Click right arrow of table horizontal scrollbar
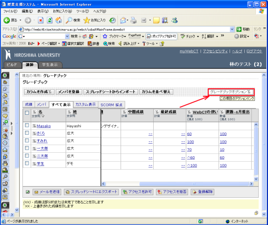The height and width of the screenshot is (225, 268). pyautogui.click(x=251, y=184)
